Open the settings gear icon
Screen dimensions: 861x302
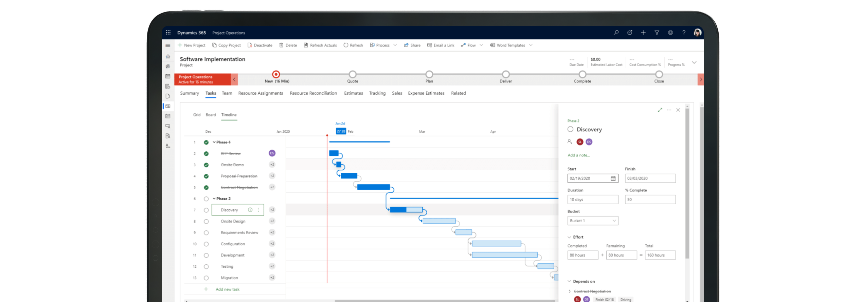click(670, 33)
